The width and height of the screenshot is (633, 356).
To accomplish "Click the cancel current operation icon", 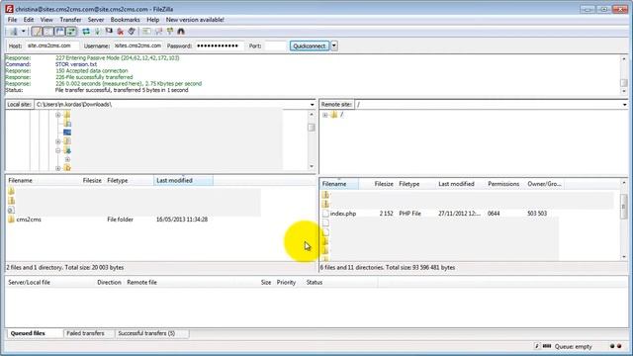I will click(109, 32).
